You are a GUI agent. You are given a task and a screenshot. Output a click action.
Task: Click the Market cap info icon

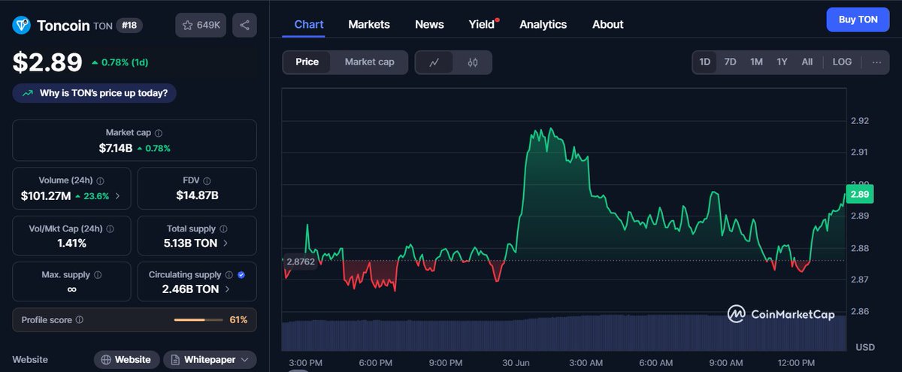[159, 132]
